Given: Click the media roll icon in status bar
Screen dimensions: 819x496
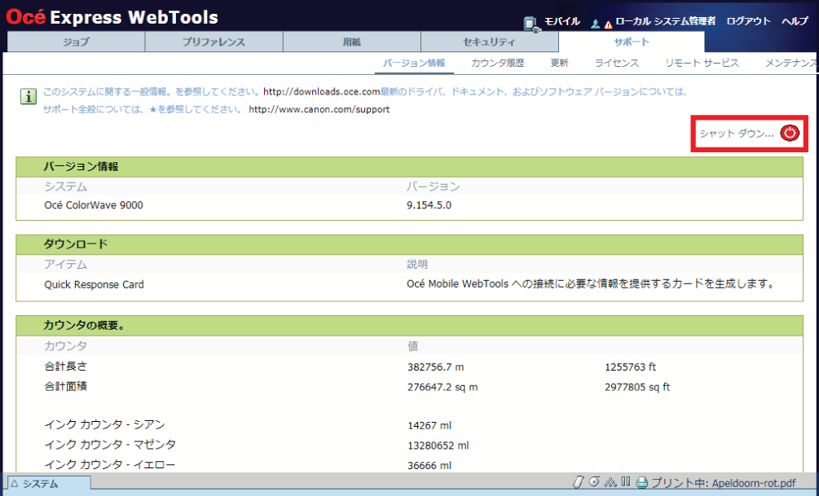Looking at the screenshot, I should [x=594, y=482].
